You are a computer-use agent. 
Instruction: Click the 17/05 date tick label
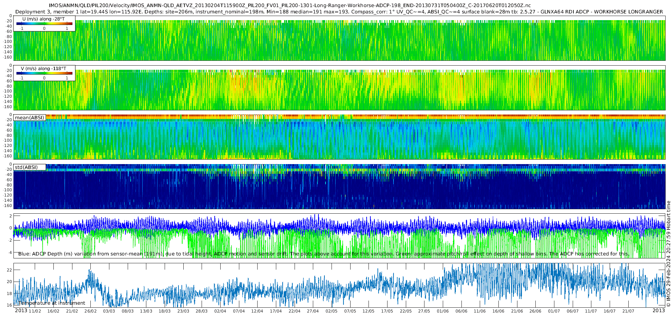click(x=387, y=311)
